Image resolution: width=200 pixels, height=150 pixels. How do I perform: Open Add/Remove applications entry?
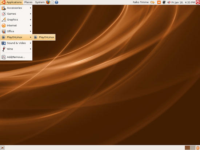(16, 57)
